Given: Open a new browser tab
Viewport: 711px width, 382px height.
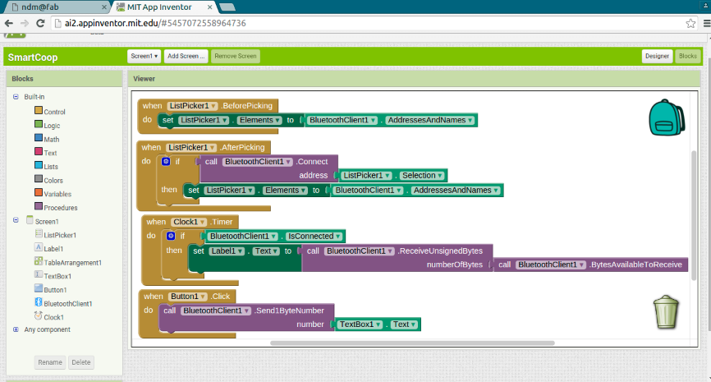Looking at the screenshot, I should 227,7.
